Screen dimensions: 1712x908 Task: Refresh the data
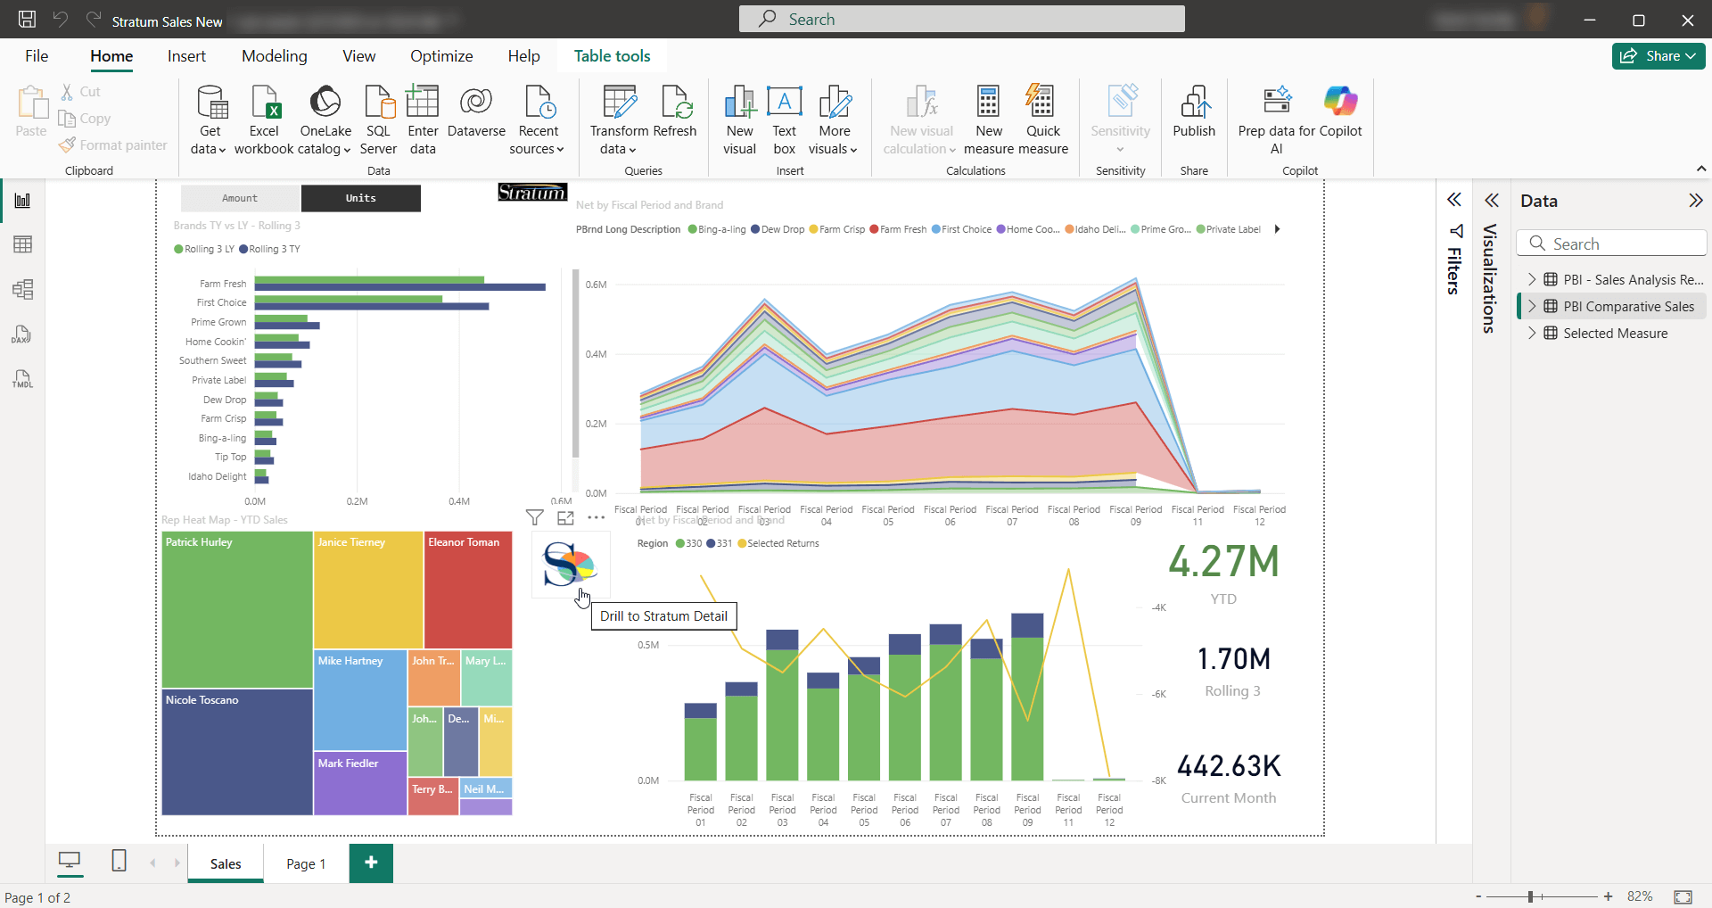[x=675, y=112]
